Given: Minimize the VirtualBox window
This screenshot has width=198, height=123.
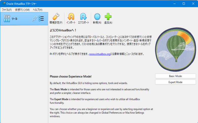Looking at the screenshot, I should pos(174,4).
